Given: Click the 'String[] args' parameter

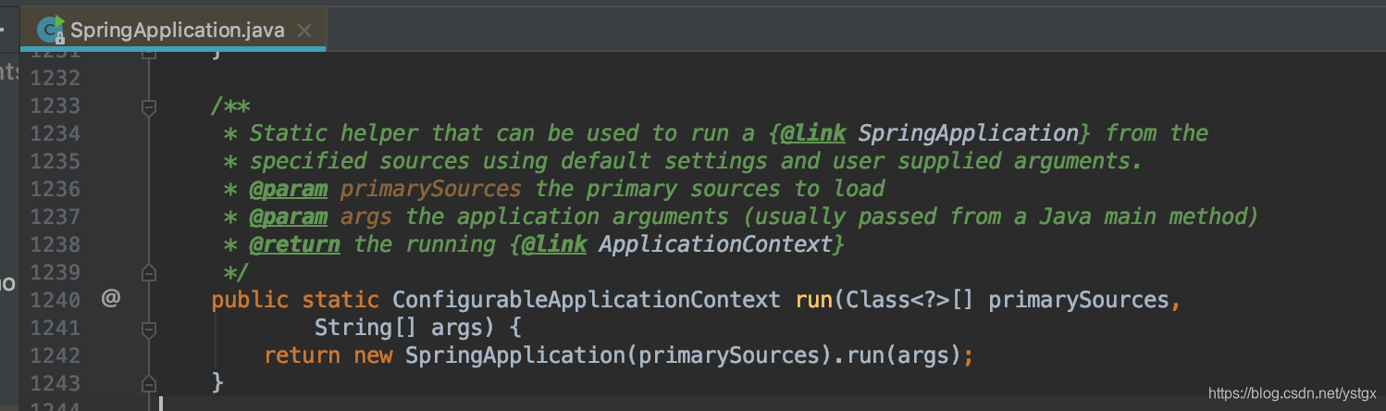Looking at the screenshot, I should click(x=405, y=328).
